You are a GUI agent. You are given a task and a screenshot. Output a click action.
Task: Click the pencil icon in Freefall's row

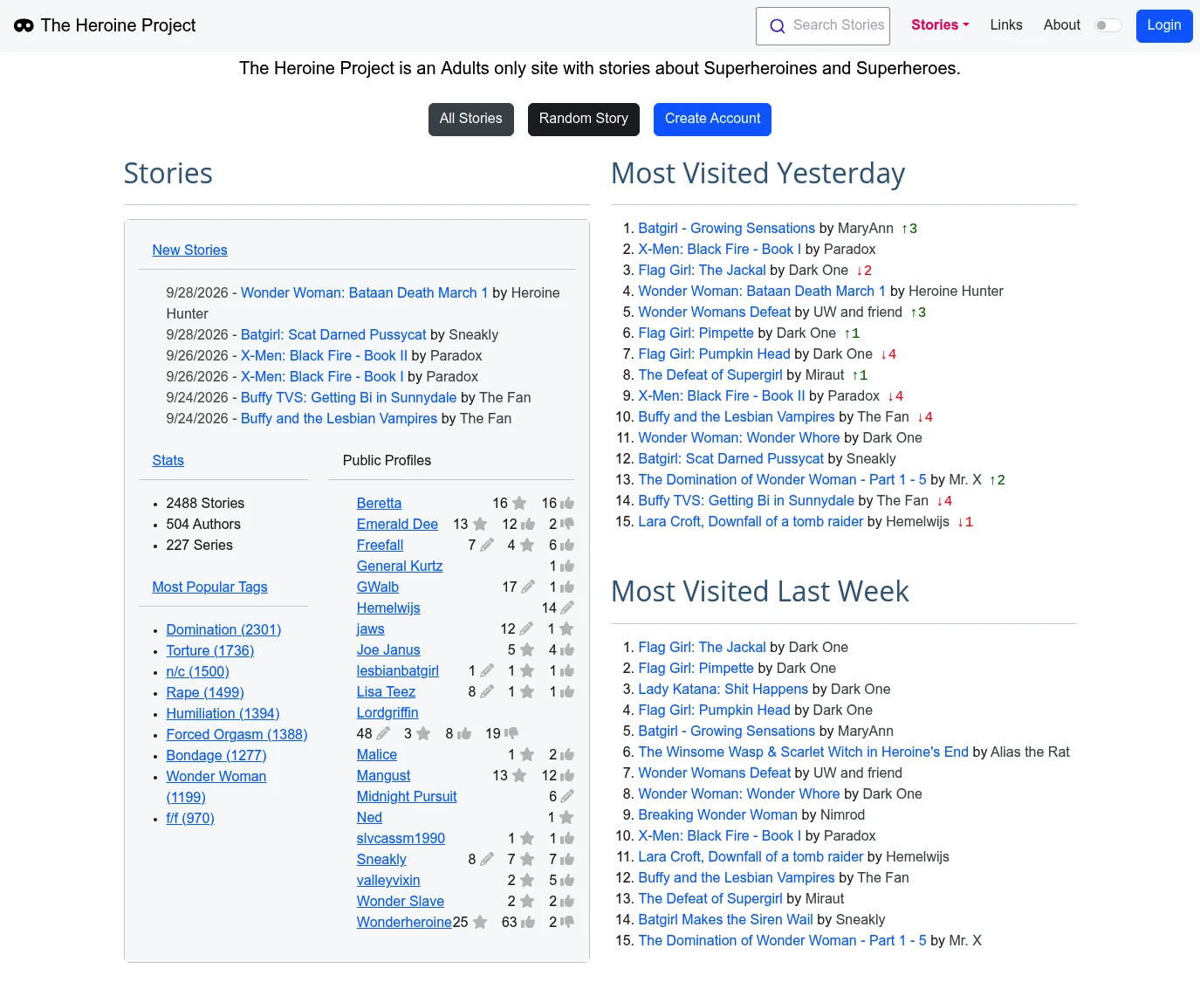tap(487, 546)
